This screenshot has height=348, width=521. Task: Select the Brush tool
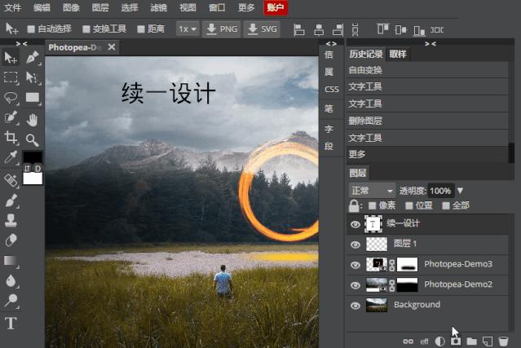pos(11,200)
